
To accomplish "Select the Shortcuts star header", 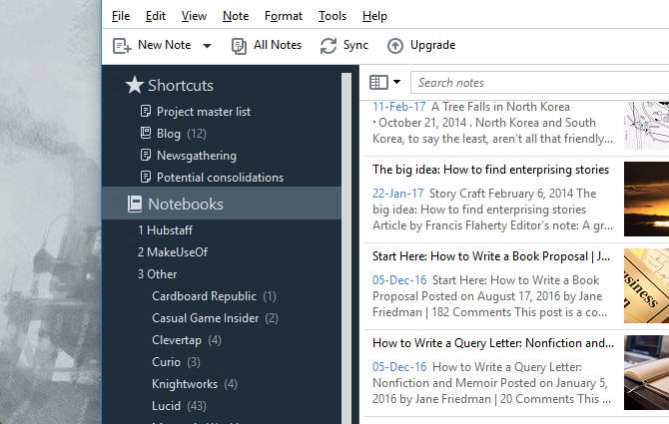I will click(134, 86).
